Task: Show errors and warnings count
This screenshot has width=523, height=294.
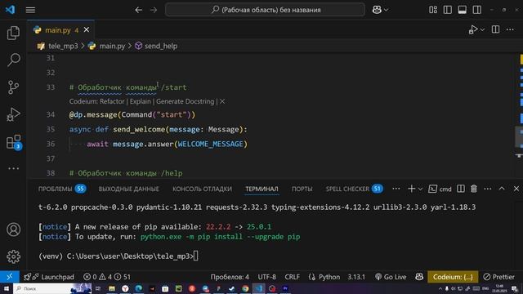Action: (x=107, y=277)
